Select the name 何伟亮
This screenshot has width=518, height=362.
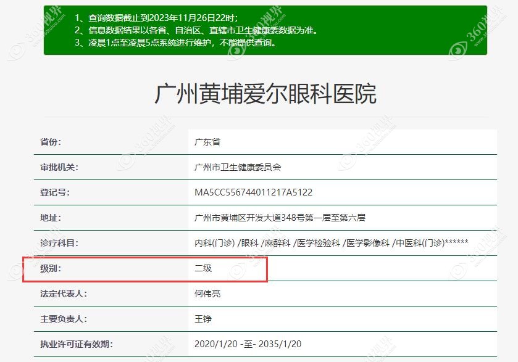coord(207,294)
